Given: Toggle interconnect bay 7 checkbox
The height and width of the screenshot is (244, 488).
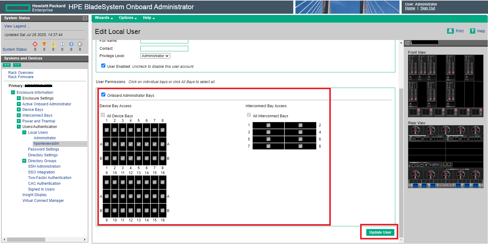Looking at the screenshot, I should [269, 146].
